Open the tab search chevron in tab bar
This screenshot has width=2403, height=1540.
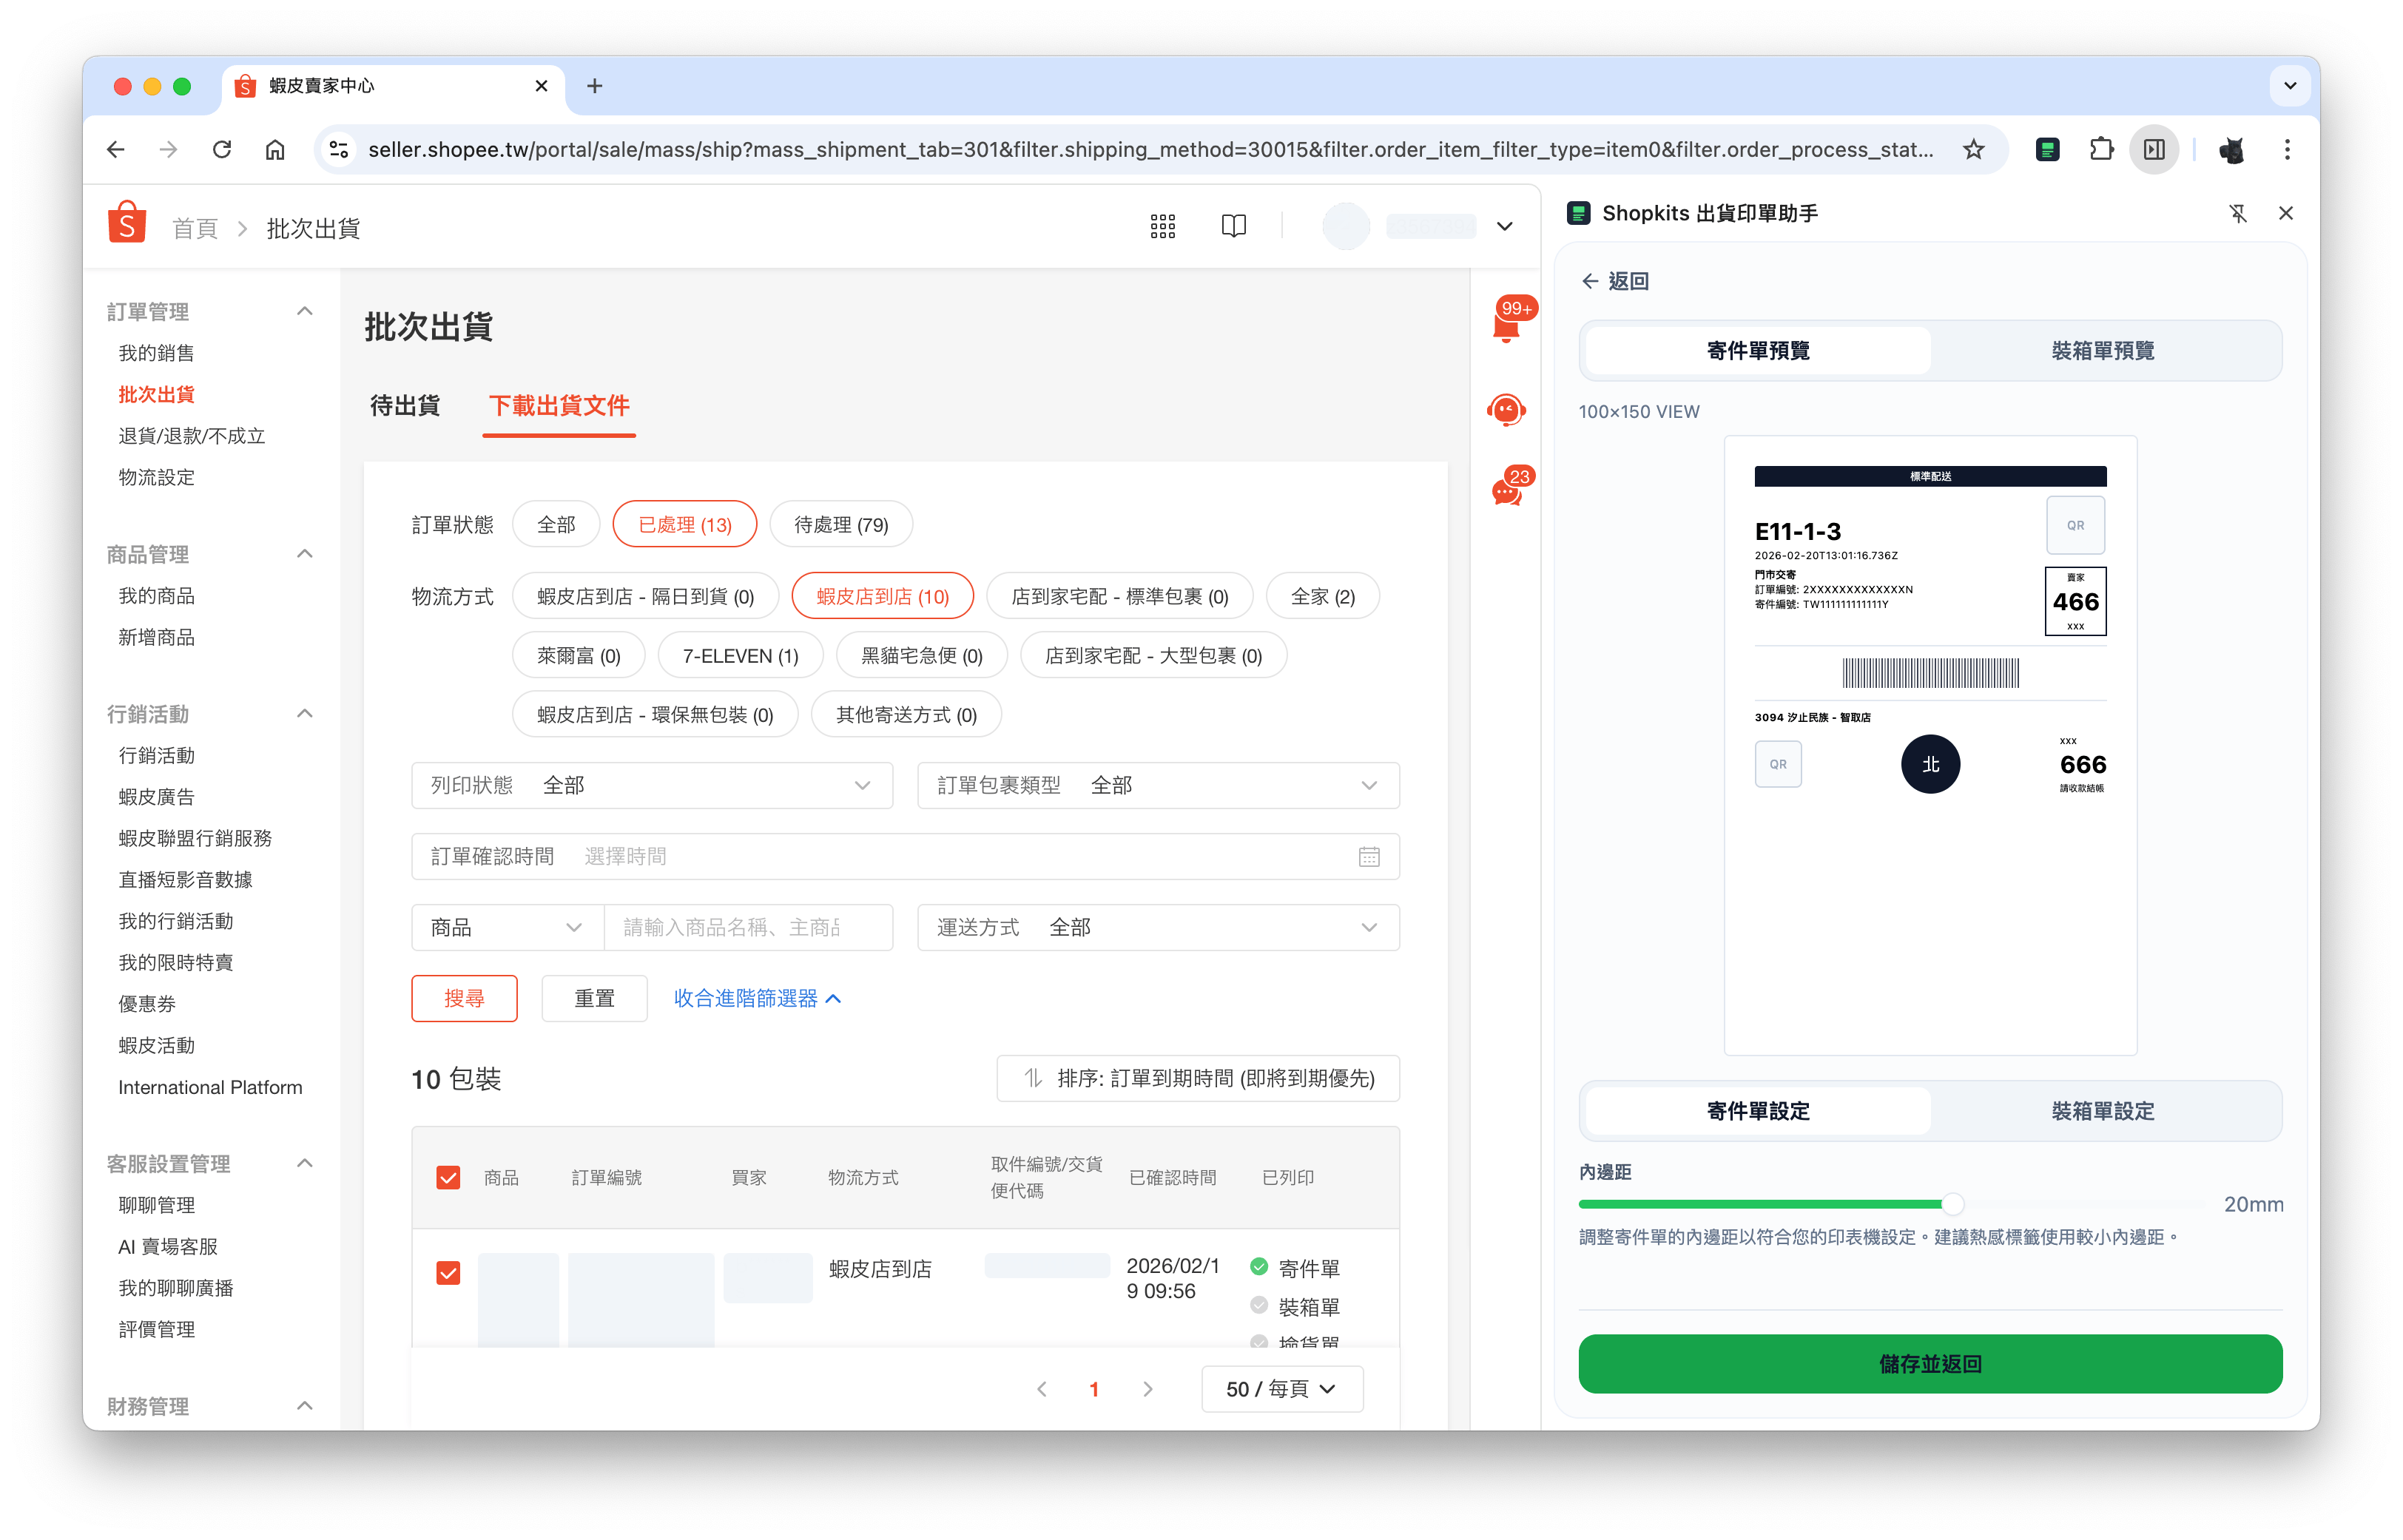[x=2289, y=86]
